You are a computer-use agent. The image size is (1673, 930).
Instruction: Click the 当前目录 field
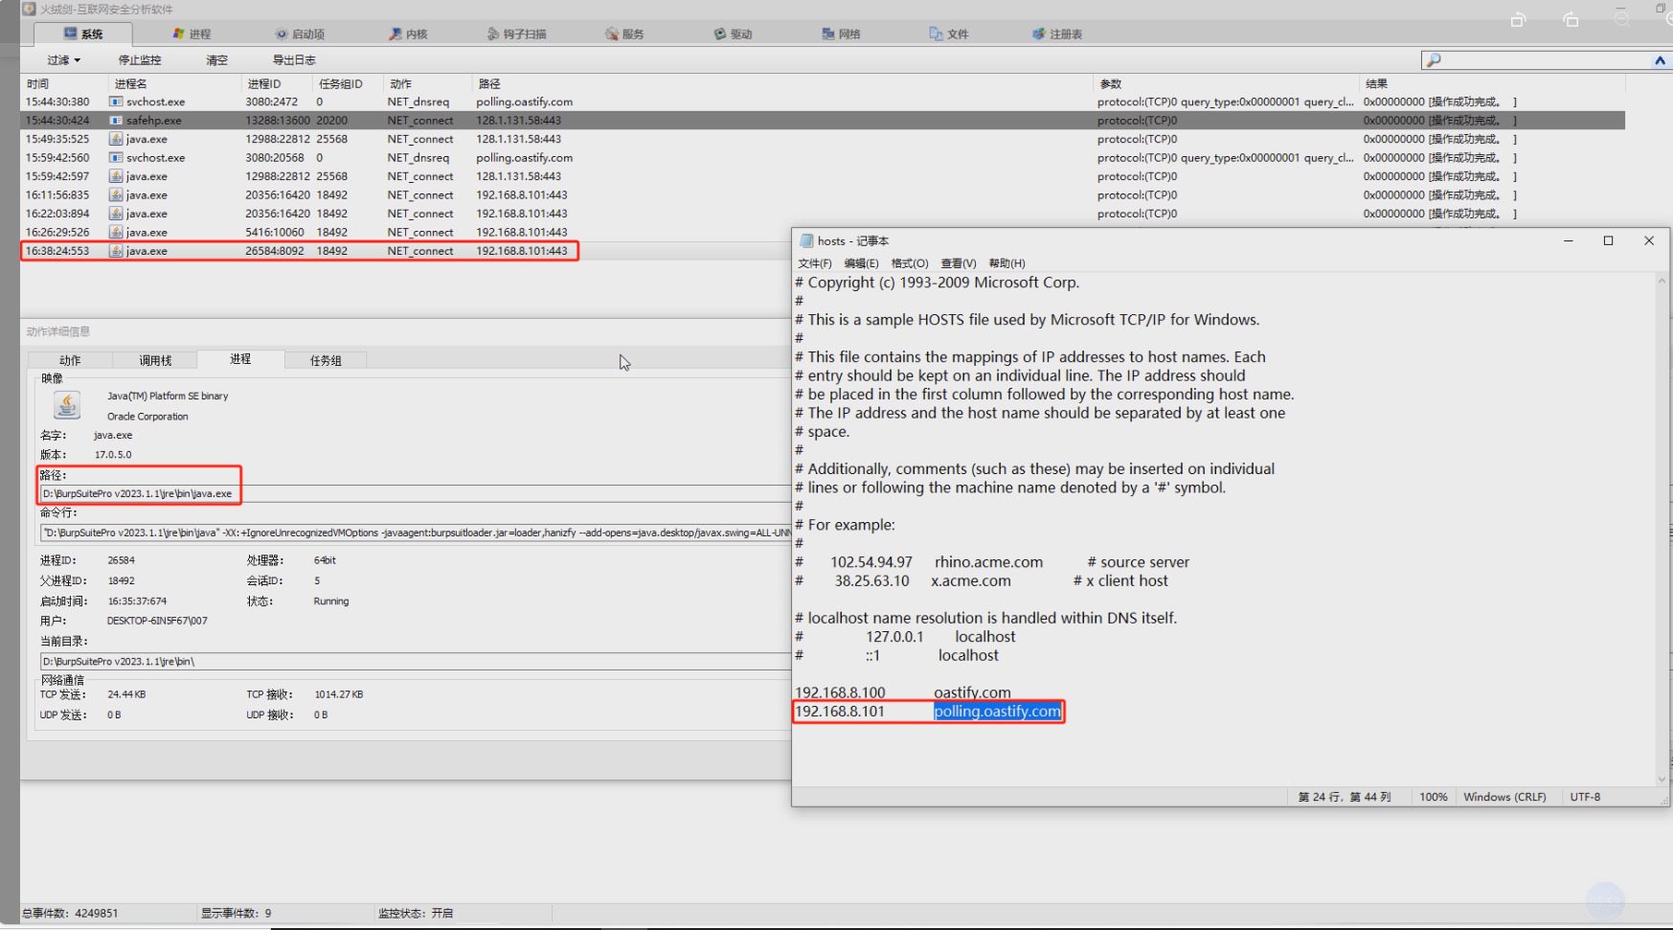[x=415, y=662]
